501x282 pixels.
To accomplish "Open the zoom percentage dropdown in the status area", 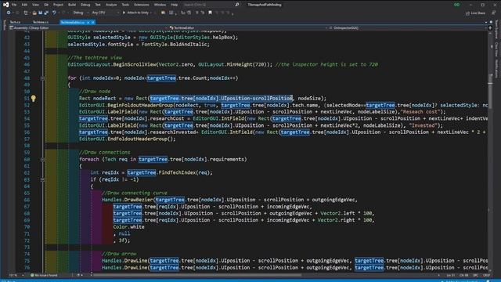I will [16, 275].
